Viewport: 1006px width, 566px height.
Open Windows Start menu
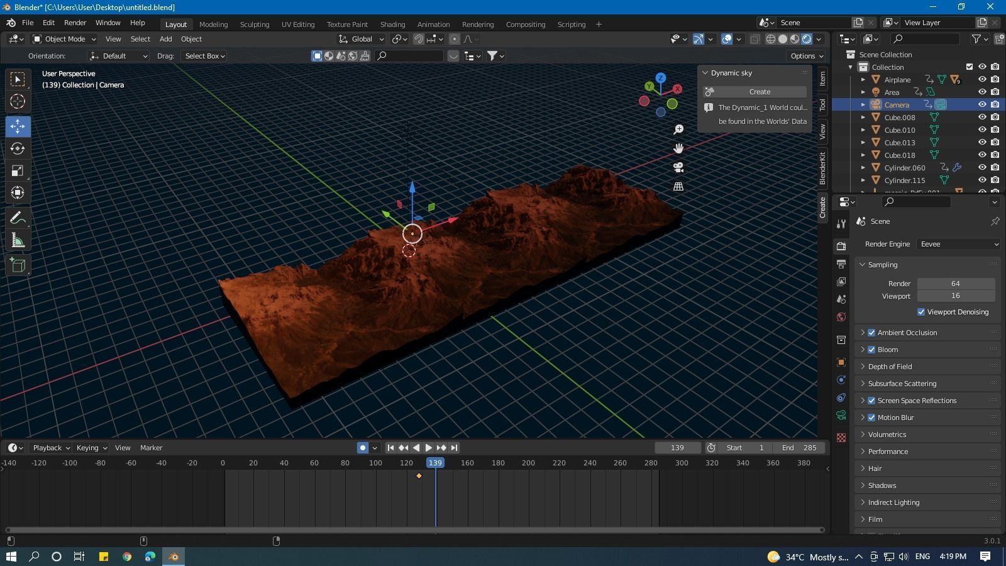point(11,557)
